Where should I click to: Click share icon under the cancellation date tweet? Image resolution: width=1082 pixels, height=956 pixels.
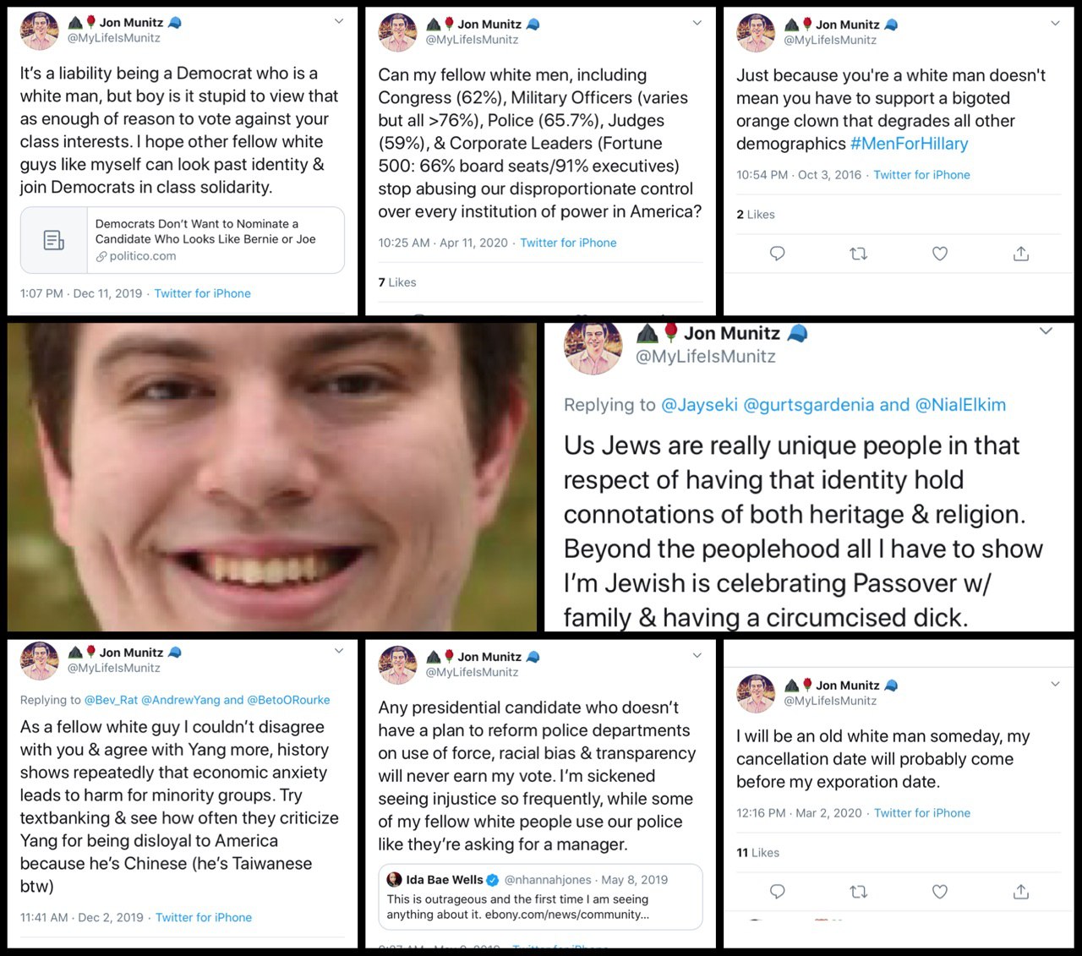pyautogui.click(x=1021, y=892)
